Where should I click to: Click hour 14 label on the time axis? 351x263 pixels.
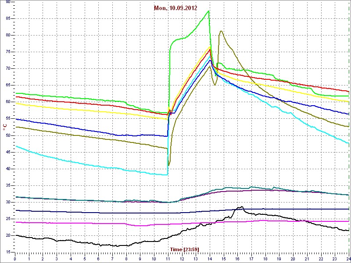(210, 259)
